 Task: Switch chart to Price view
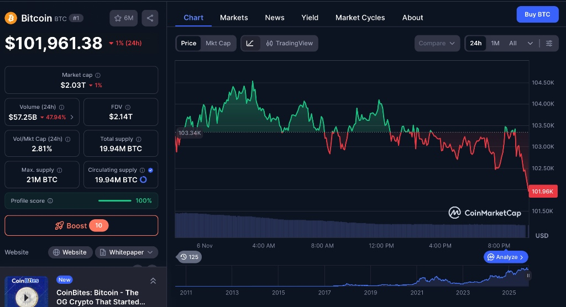tap(188, 43)
